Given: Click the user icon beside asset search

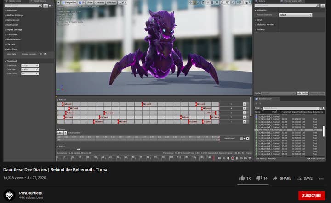Looking at the screenshot, I should (323, 108).
